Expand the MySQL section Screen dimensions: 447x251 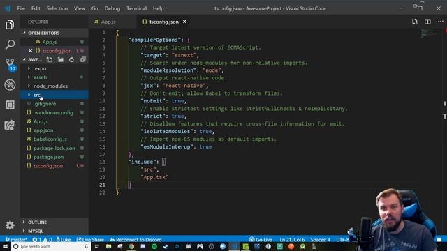click(x=54, y=231)
